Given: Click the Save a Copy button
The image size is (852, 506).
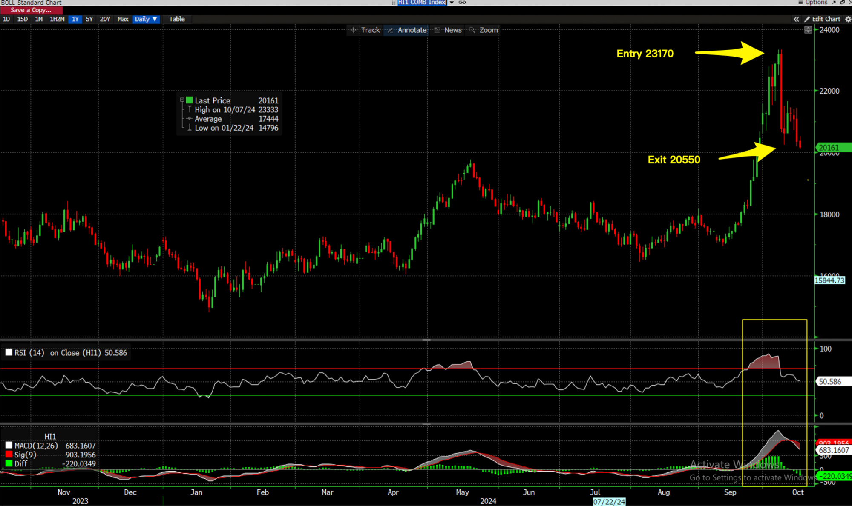Looking at the screenshot, I should [31, 10].
